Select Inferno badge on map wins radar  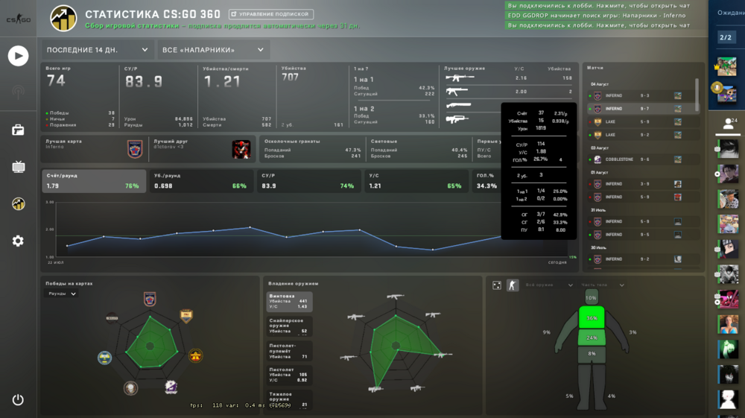point(150,299)
